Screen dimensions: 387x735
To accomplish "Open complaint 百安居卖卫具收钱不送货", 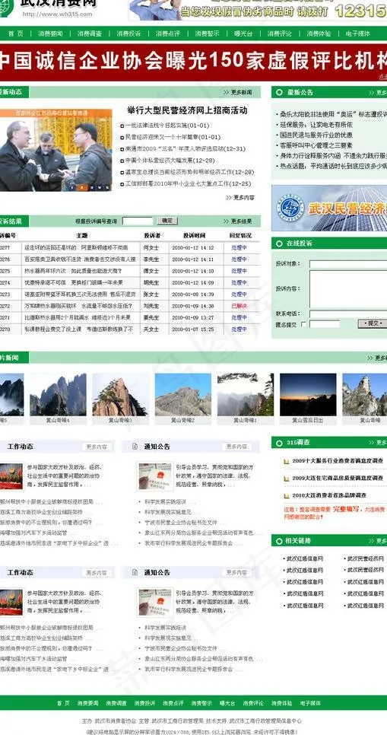I will coord(80,259).
